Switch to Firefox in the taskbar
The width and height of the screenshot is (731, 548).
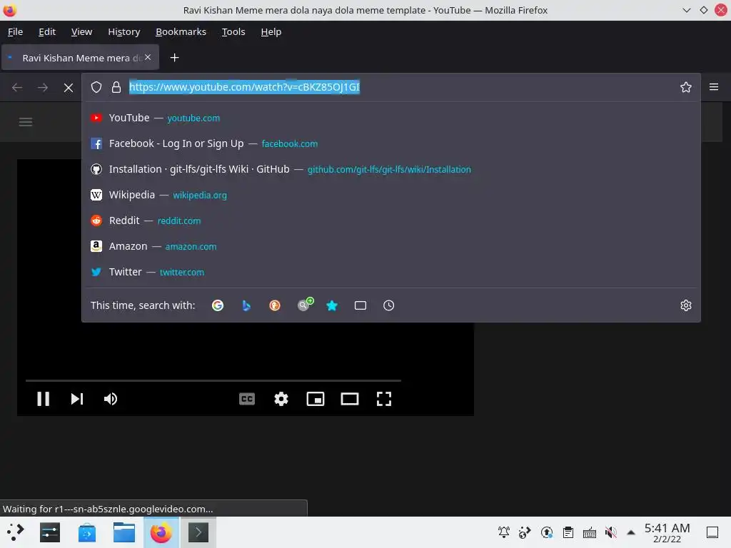pos(161,532)
